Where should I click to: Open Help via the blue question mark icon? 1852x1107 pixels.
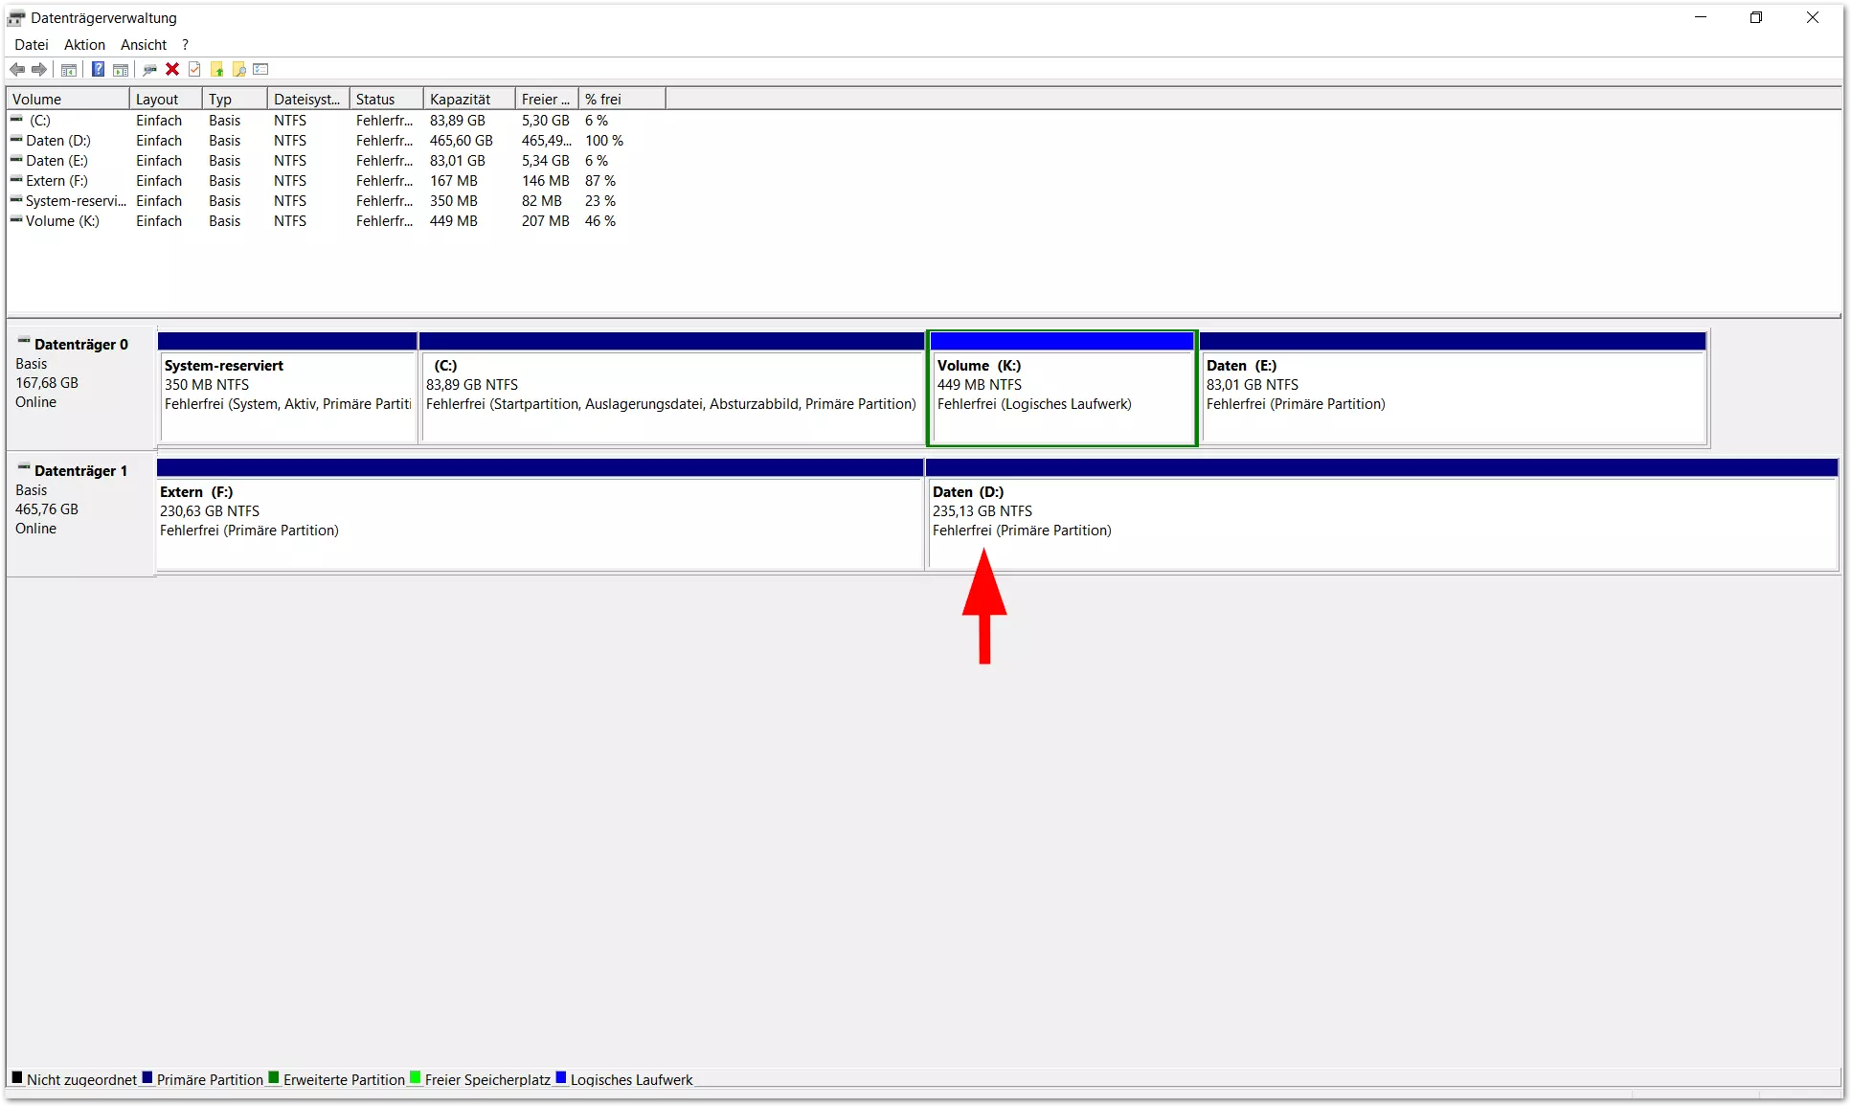[x=98, y=69]
